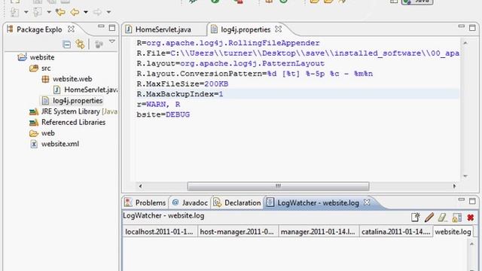Click the website.xml file icon
Image resolution: width=482 pixels, height=271 pixels.
[34, 144]
